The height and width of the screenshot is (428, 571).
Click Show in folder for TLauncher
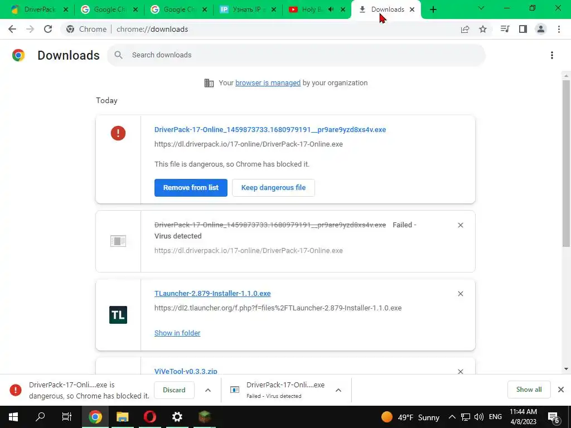tap(177, 333)
